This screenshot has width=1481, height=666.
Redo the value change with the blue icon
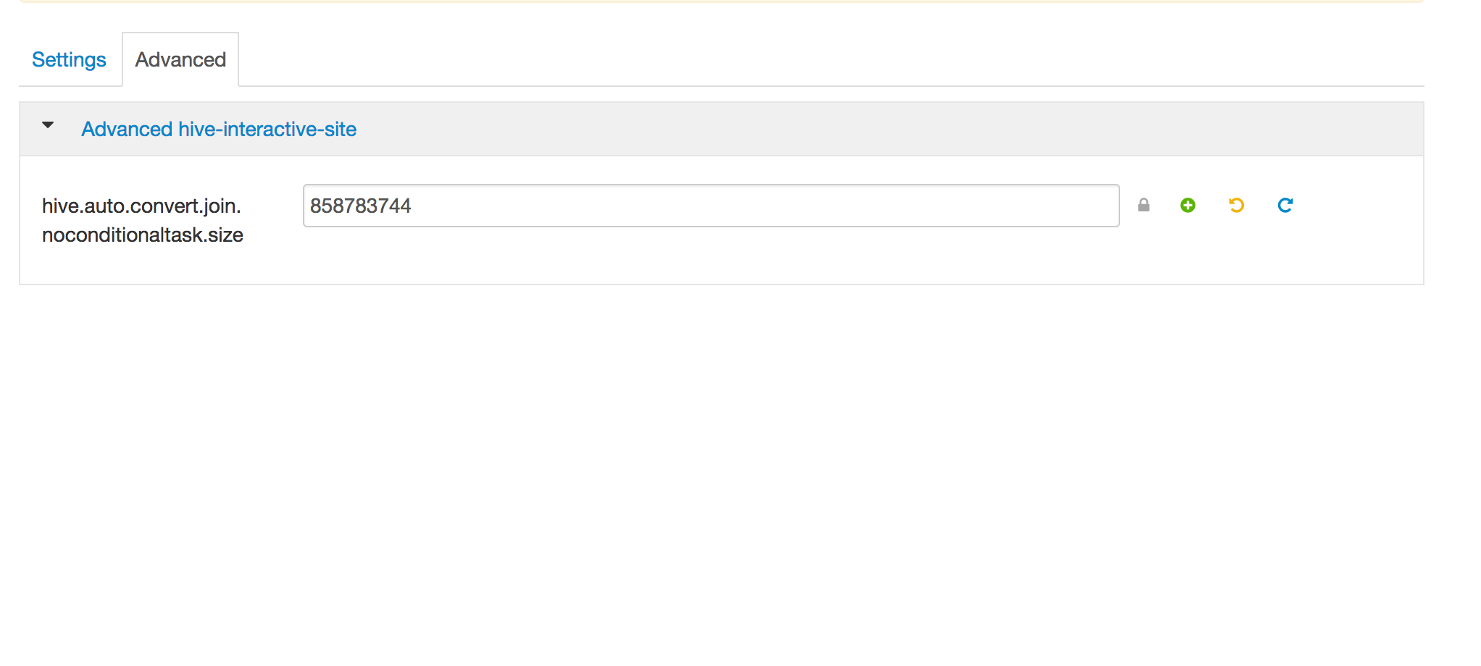pos(1286,206)
